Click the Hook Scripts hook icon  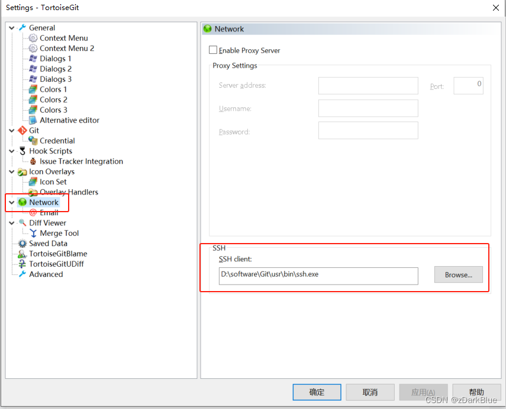click(22, 151)
